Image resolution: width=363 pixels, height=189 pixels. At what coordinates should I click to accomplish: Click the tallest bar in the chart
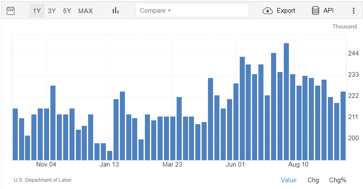click(x=286, y=102)
